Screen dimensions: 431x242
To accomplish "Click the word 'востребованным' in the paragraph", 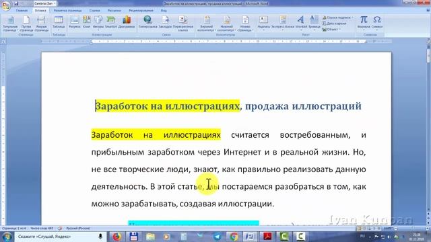I will pyautogui.click(x=315, y=135).
